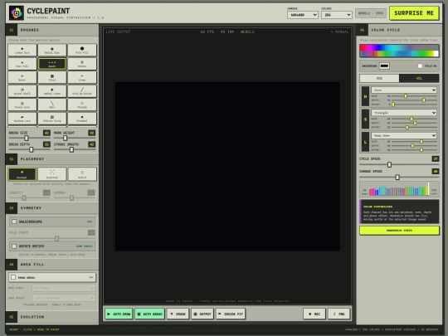
Task: Select the Fibres brush
Action: (82, 77)
